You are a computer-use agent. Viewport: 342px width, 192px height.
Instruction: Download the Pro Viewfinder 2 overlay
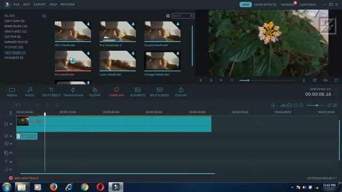point(133,24)
